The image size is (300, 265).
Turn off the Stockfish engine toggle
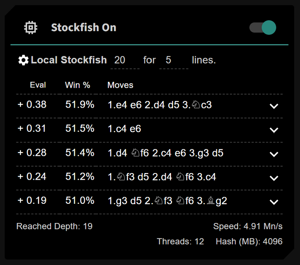263,27
